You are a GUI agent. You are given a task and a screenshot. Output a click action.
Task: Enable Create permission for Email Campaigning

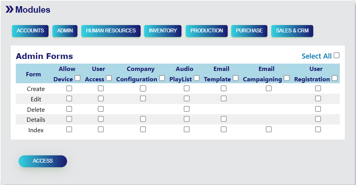click(x=269, y=88)
